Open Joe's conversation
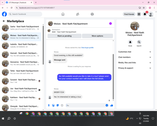This screenshot has width=157, height=126. pyautogui.click(x=21, y=90)
